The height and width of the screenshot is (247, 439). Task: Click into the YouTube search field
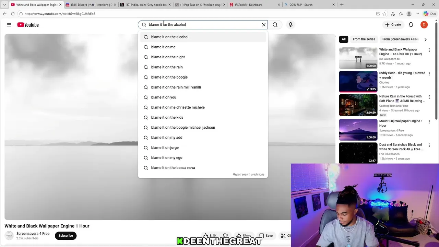203,25
